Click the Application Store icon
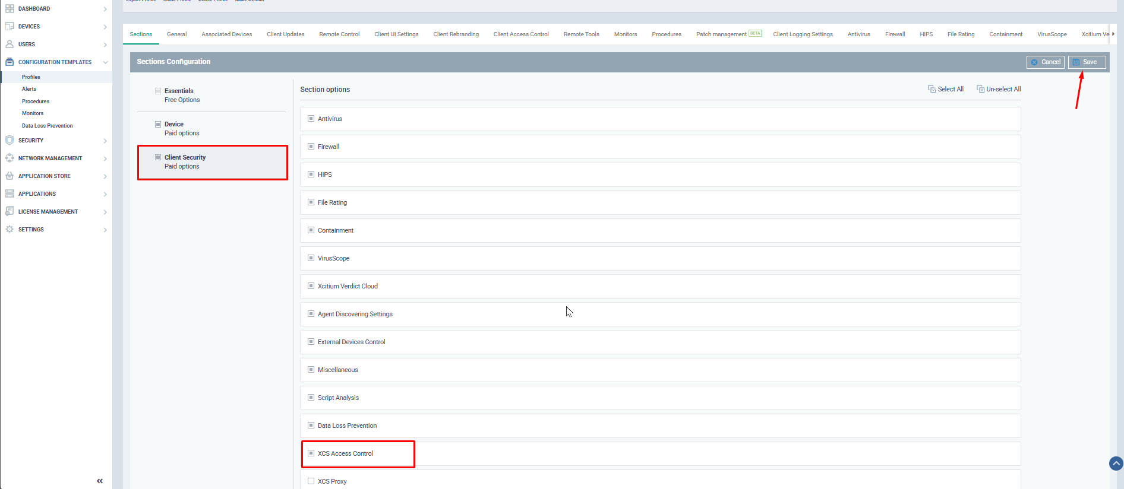 [x=10, y=176]
